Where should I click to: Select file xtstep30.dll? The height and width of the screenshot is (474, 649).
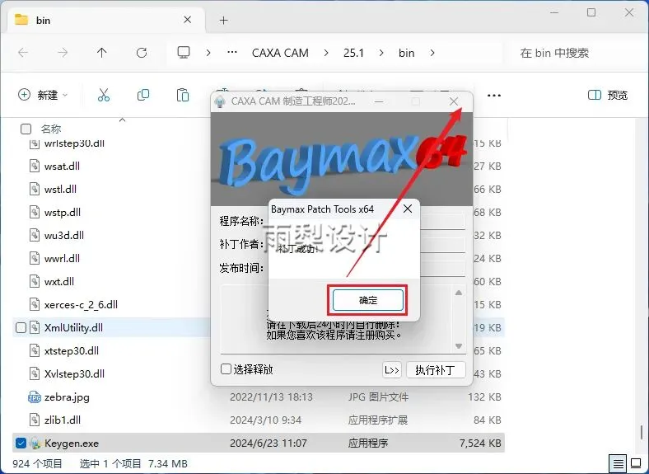[71, 351]
